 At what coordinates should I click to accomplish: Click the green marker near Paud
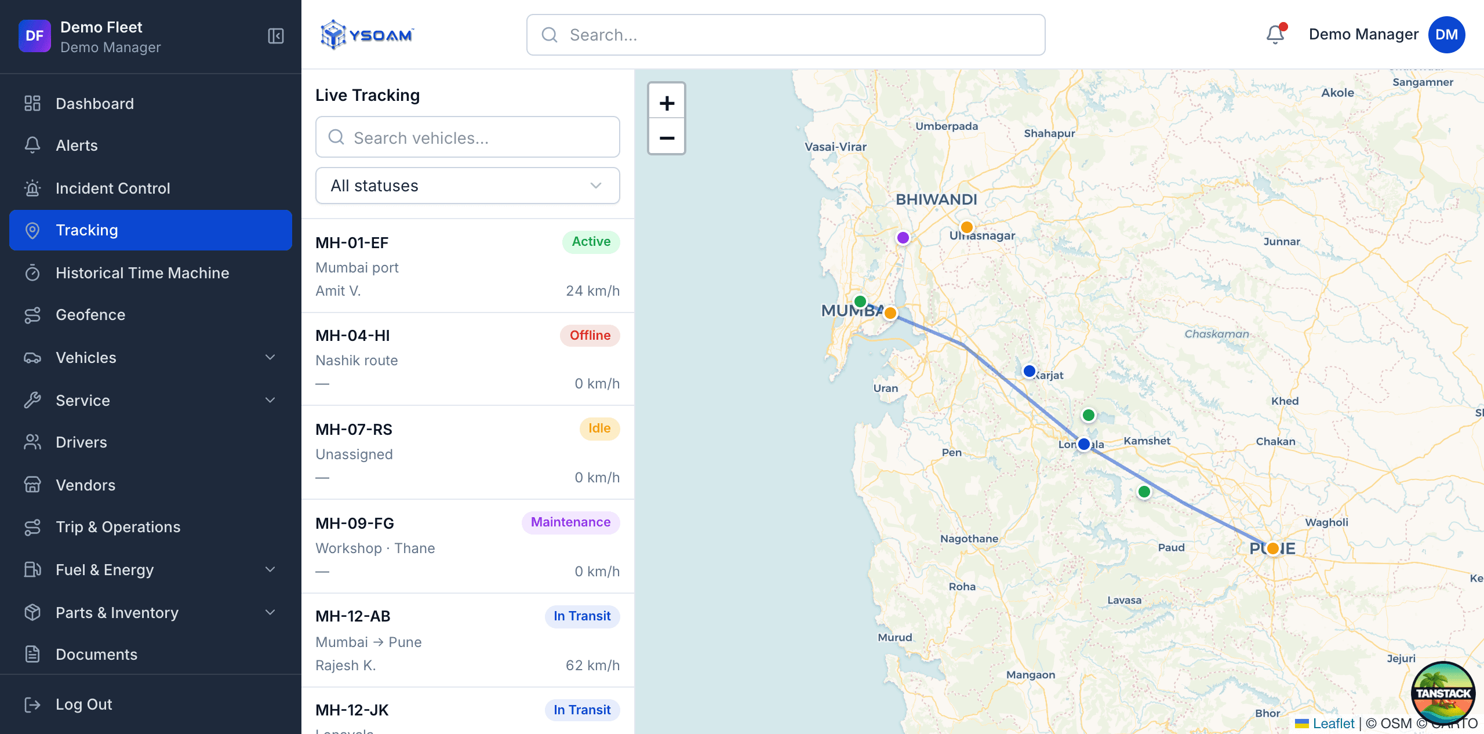click(x=1144, y=492)
